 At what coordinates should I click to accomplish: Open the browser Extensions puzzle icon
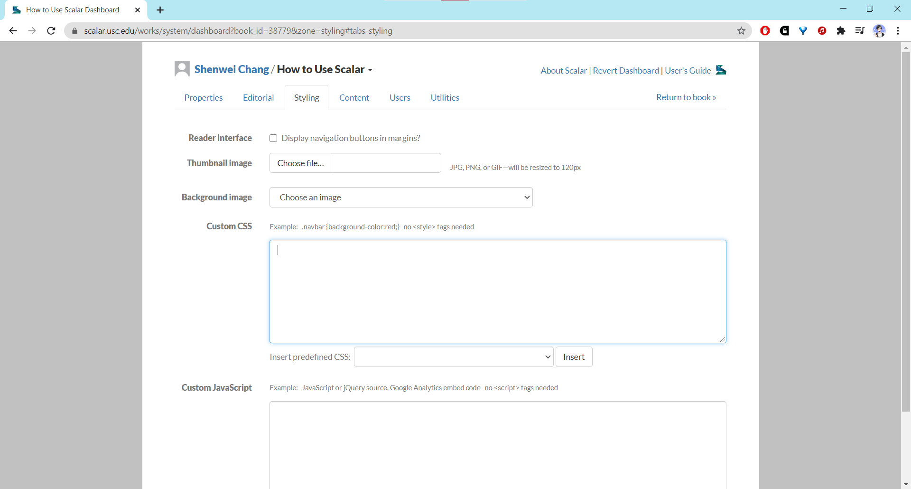coord(841,31)
